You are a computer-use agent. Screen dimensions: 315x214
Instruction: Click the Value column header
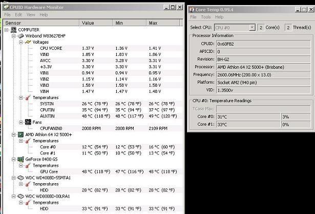point(96,23)
